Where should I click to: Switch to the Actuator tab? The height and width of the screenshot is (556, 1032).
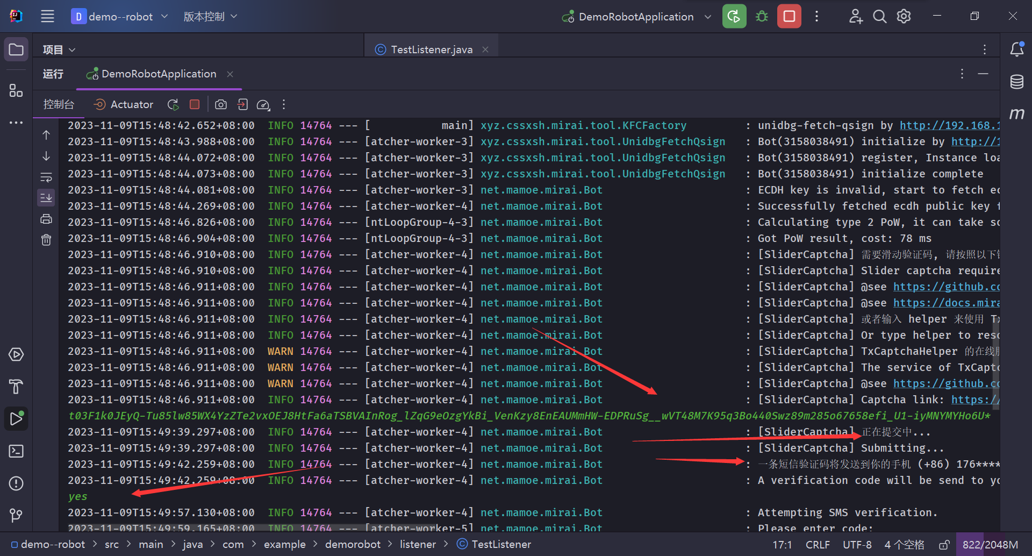[x=124, y=104]
